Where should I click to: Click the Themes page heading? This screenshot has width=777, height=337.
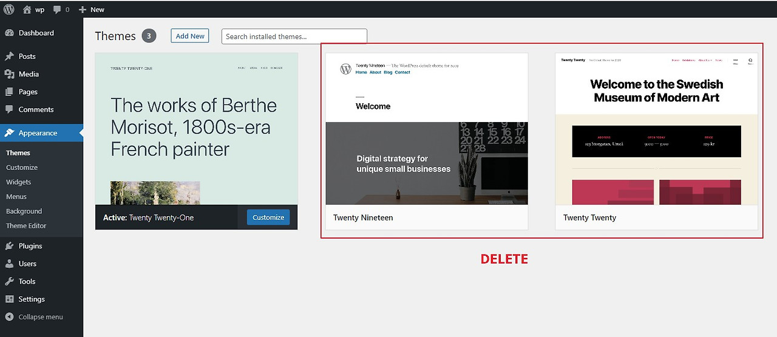[115, 36]
